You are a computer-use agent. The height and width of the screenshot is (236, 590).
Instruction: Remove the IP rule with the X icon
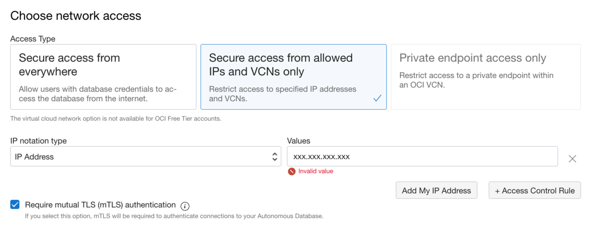572,158
